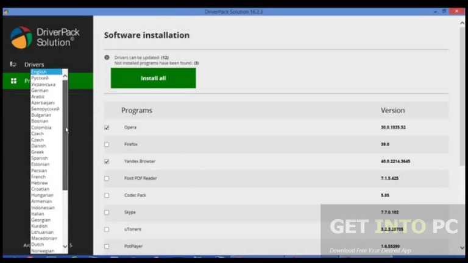Click the Yandex Browser program name

(x=140, y=161)
